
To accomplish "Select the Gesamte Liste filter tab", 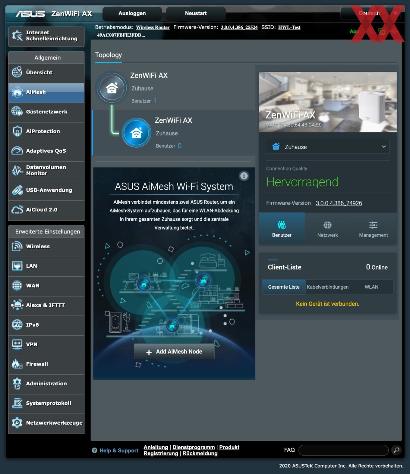I will click(x=284, y=287).
